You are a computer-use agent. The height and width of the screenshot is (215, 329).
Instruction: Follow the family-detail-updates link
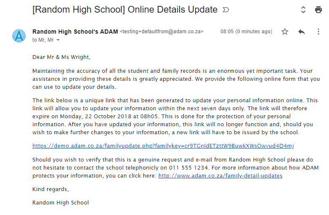click(220, 175)
